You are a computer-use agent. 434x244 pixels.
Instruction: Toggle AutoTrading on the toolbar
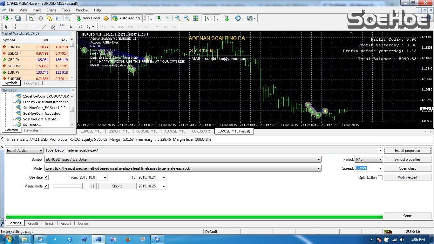coord(126,18)
